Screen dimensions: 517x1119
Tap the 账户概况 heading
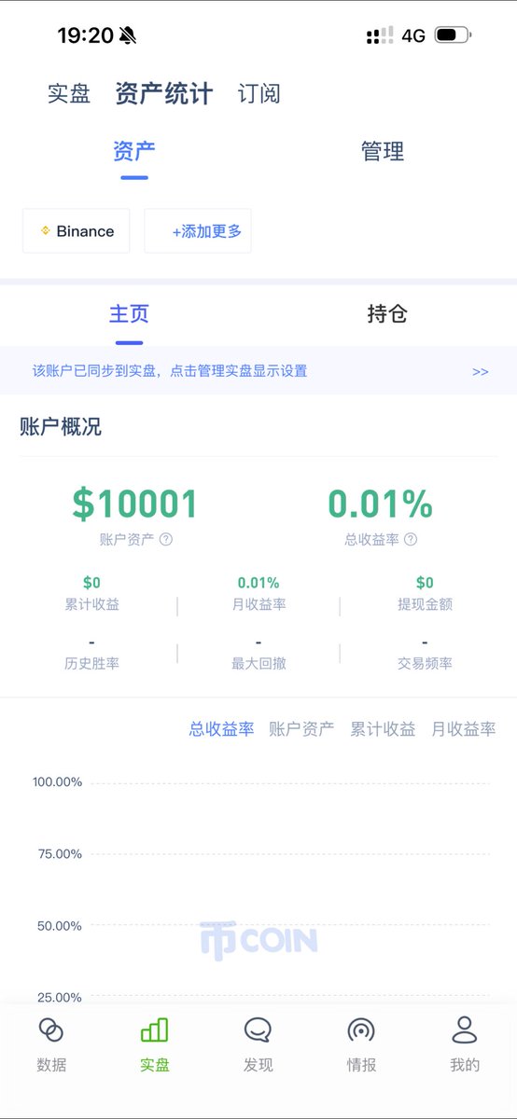tap(61, 427)
